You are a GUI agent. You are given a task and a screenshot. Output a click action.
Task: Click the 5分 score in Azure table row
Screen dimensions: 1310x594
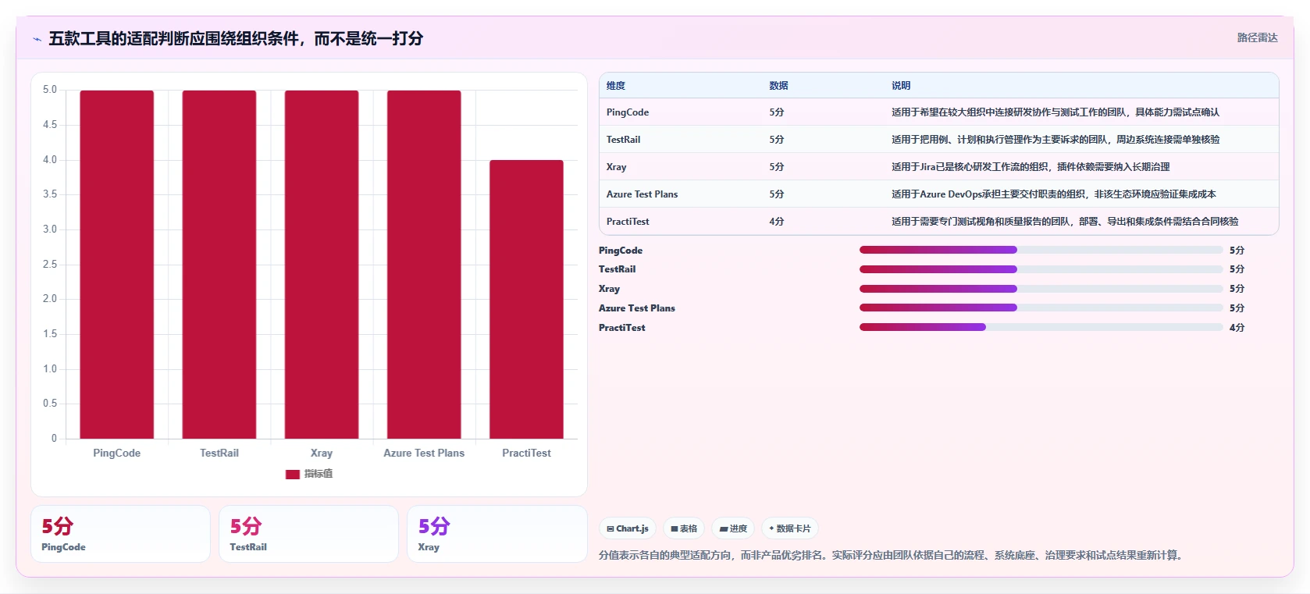click(x=776, y=194)
